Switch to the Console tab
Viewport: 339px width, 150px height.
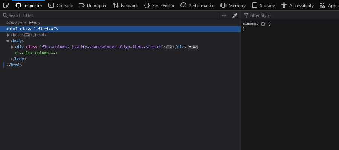(x=61, y=6)
